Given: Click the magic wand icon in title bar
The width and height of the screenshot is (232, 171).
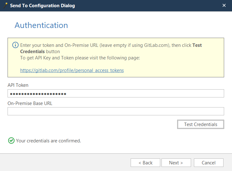Looking at the screenshot, I should coord(5,5).
